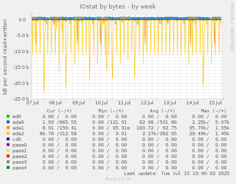Click the '-20.0 k' y-axis label
The image size is (236, 184).
coord(21,83)
